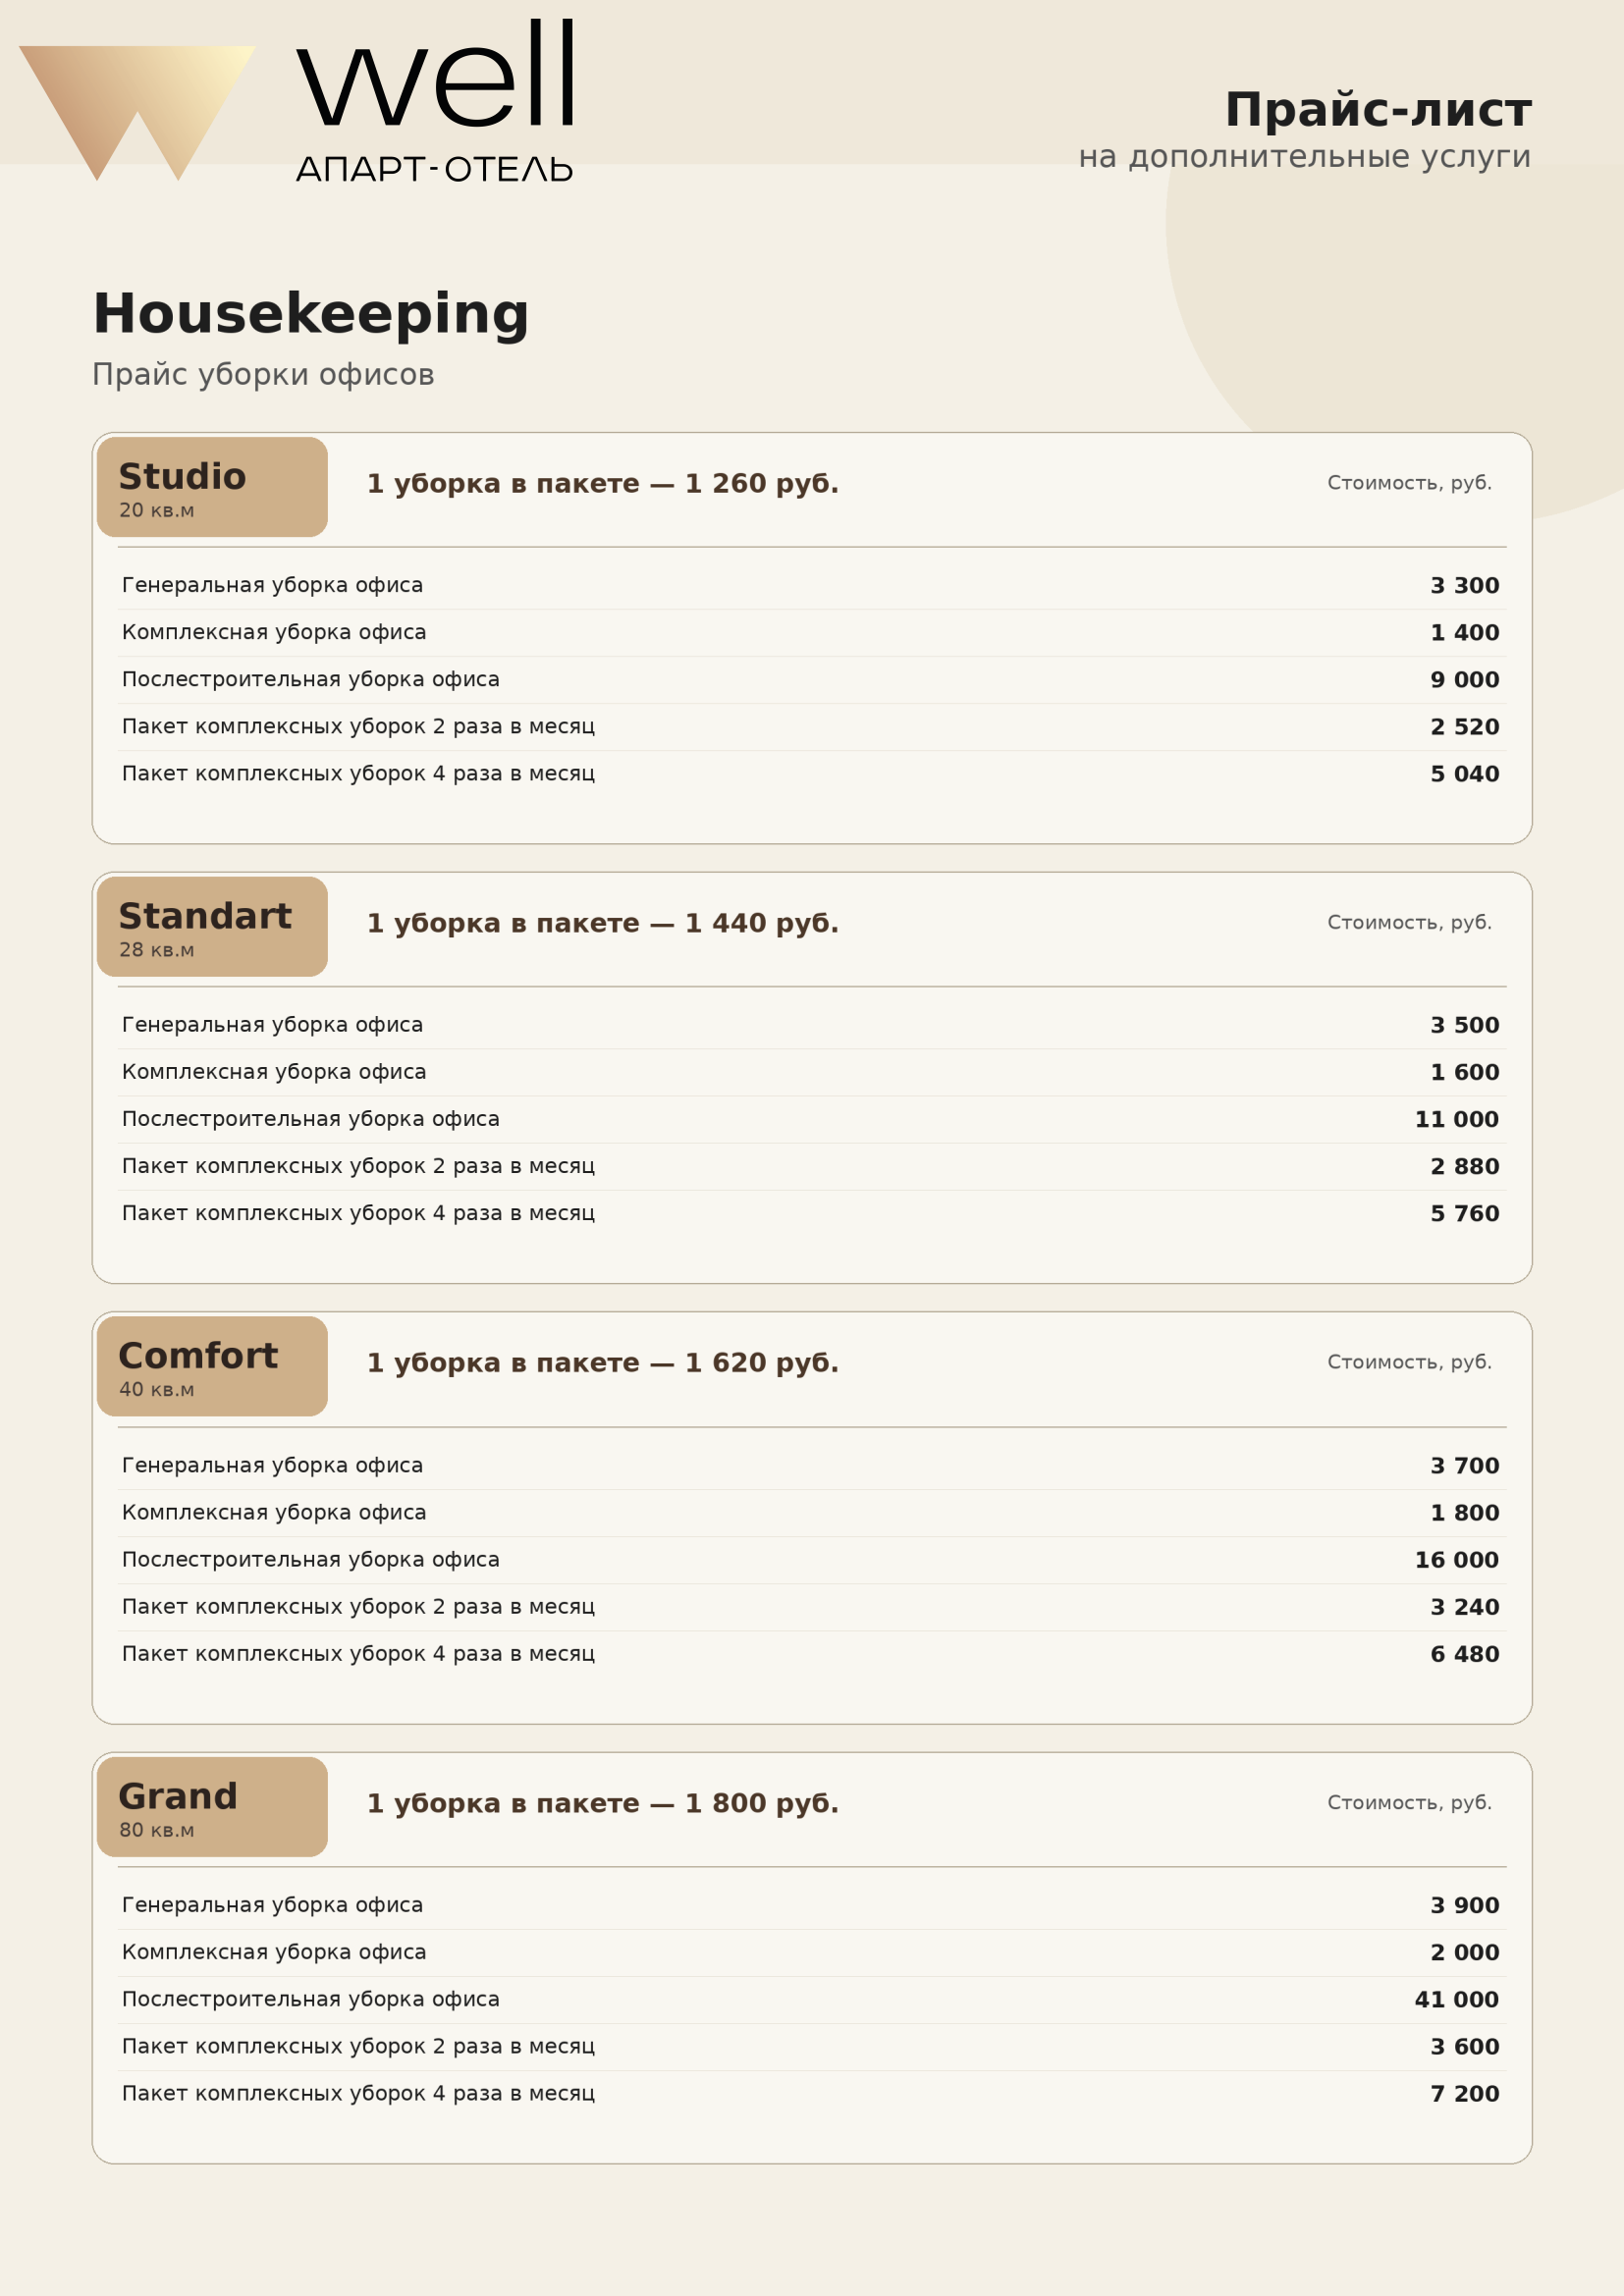Select the Grand 80 кв.м badge
The height and width of the screenshot is (2296, 1624).
click(x=212, y=1807)
